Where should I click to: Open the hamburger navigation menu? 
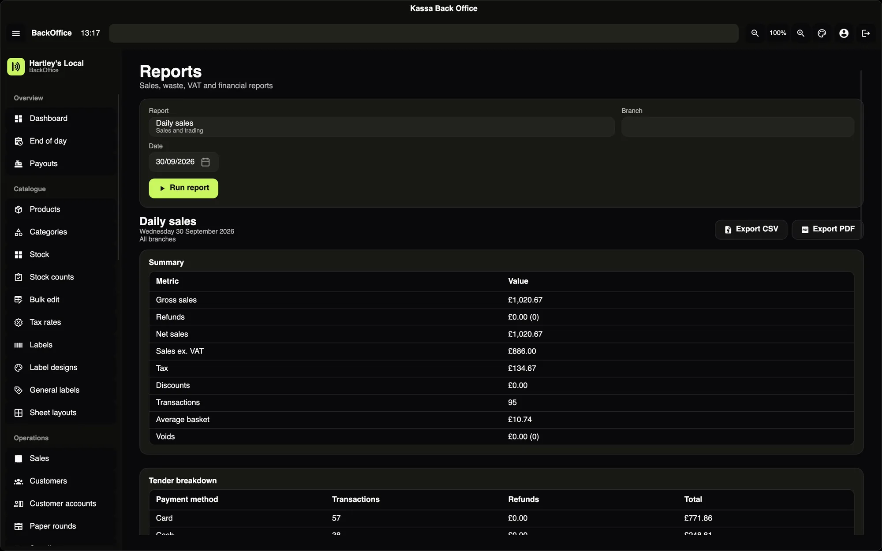click(x=16, y=33)
